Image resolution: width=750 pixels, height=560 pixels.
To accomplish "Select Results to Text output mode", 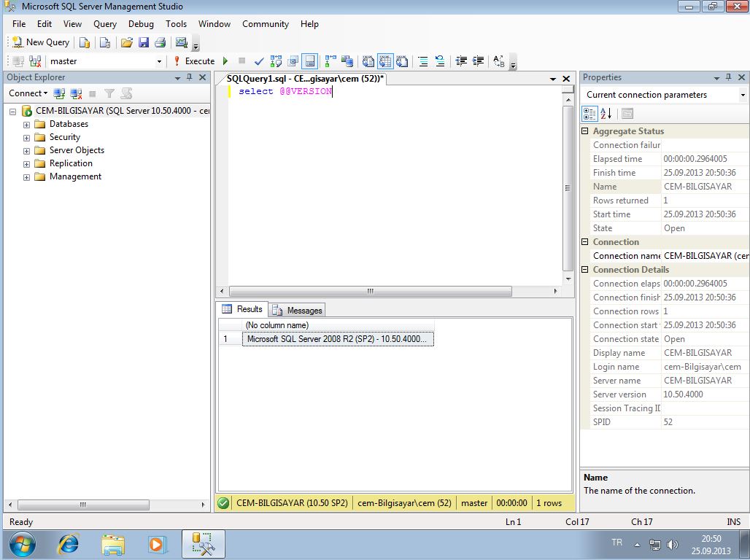I will pos(368,61).
